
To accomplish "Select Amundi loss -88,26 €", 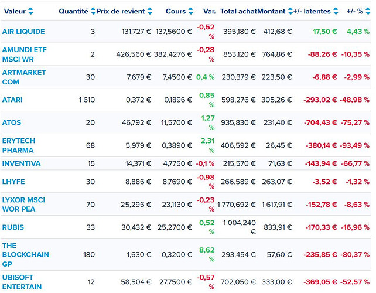I will 323,54.
